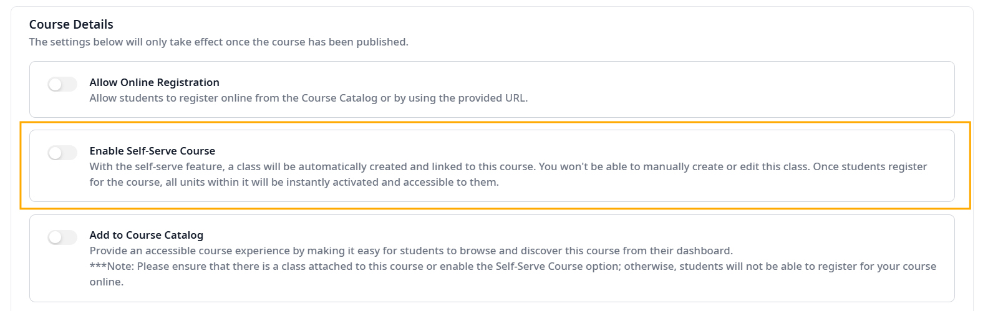Click the ***Note warning line about attached class

tap(512, 266)
